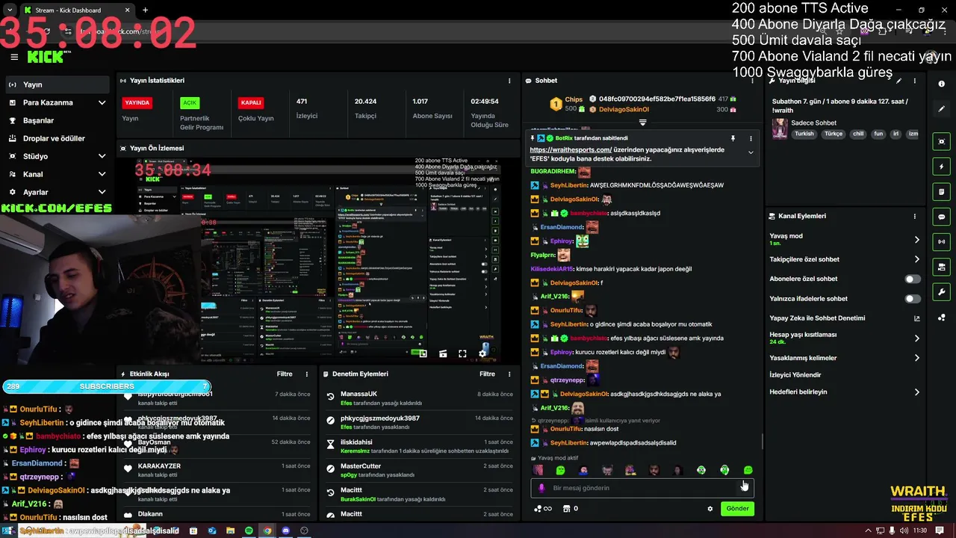
Task: Open Yapay Zeka ile Sohbet Denetimi link
Action: tap(845, 318)
